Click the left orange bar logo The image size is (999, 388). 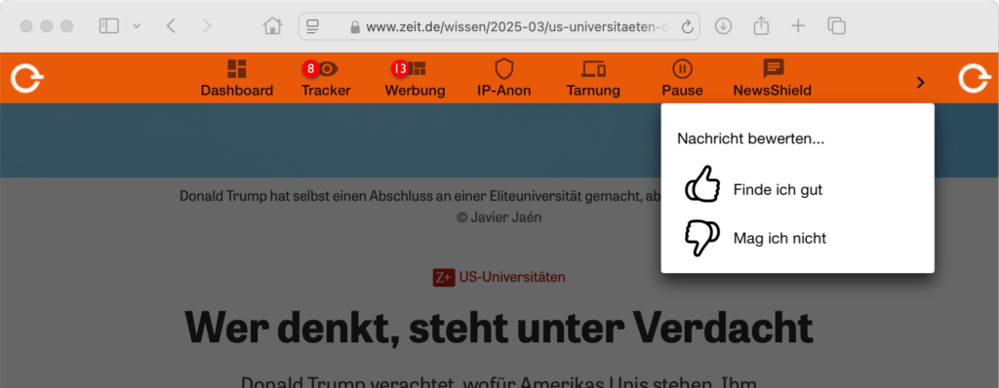click(26, 80)
